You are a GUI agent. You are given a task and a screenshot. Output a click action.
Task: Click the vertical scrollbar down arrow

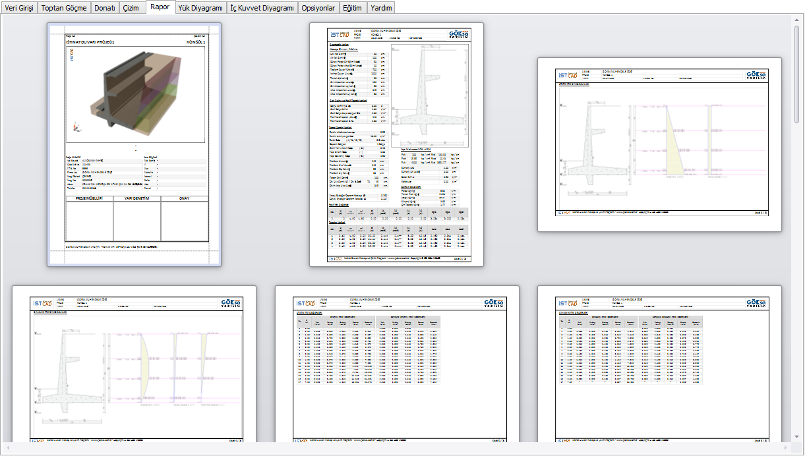(796, 438)
